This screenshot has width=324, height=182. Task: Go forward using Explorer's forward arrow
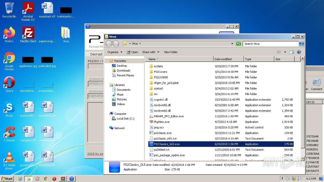pyautogui.click(x=116, y=44)
